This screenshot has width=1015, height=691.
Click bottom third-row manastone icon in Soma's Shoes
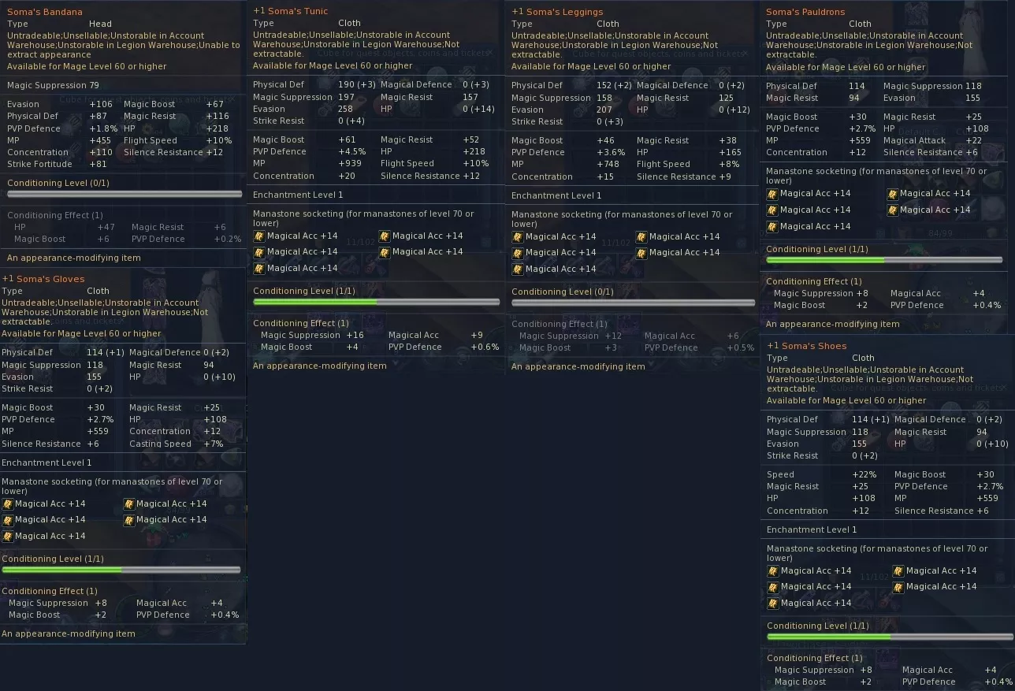[x=773, y=604]
